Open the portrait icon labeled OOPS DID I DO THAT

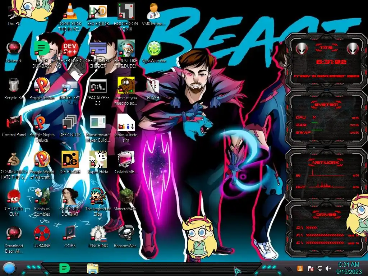click(x=70, y=202)
